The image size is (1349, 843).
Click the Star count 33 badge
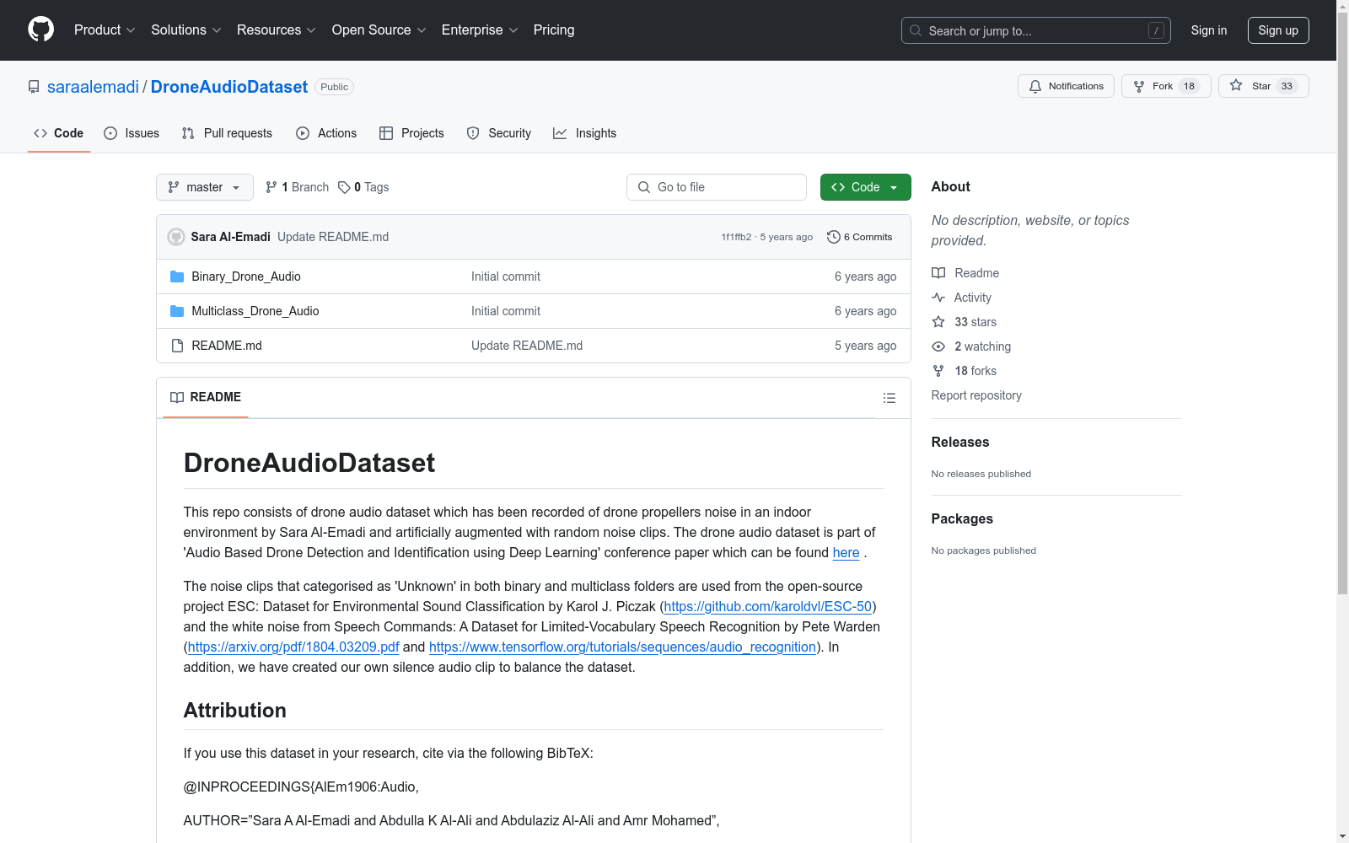[1287, 86]
